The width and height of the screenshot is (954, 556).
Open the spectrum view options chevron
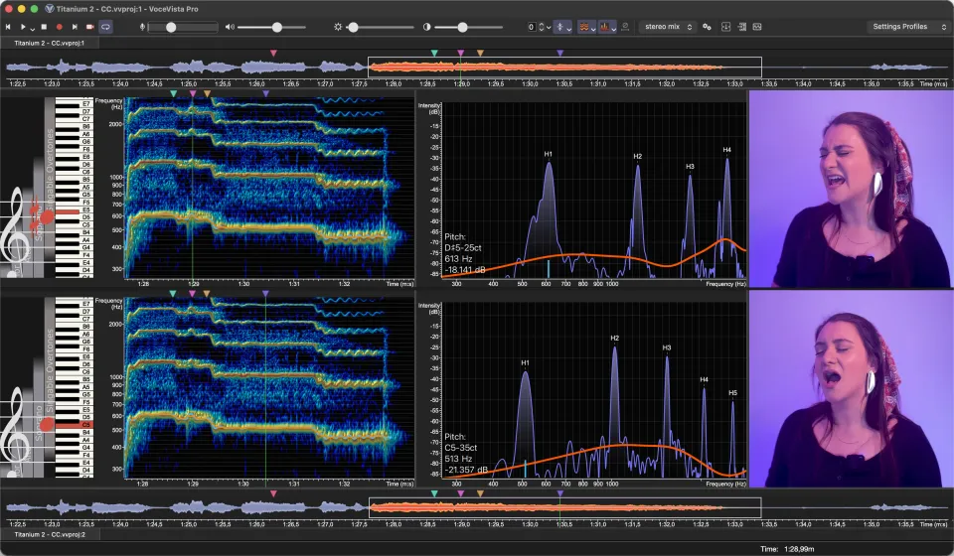point(613,29)
